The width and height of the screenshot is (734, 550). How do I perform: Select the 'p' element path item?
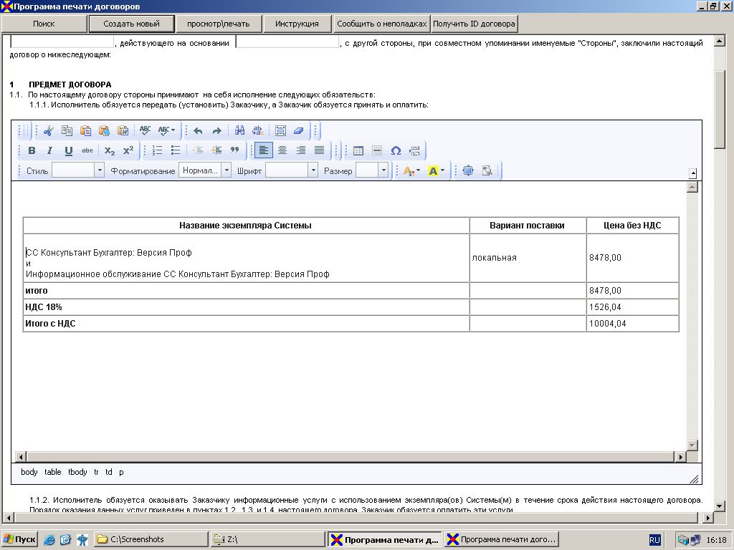point(121,472)
